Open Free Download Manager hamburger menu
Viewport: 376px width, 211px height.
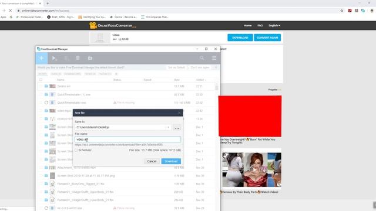[214, 58]
